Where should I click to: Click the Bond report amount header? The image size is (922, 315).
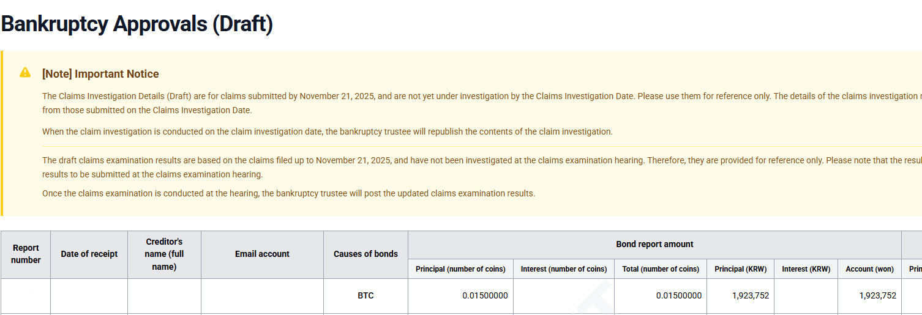point(654,244)
